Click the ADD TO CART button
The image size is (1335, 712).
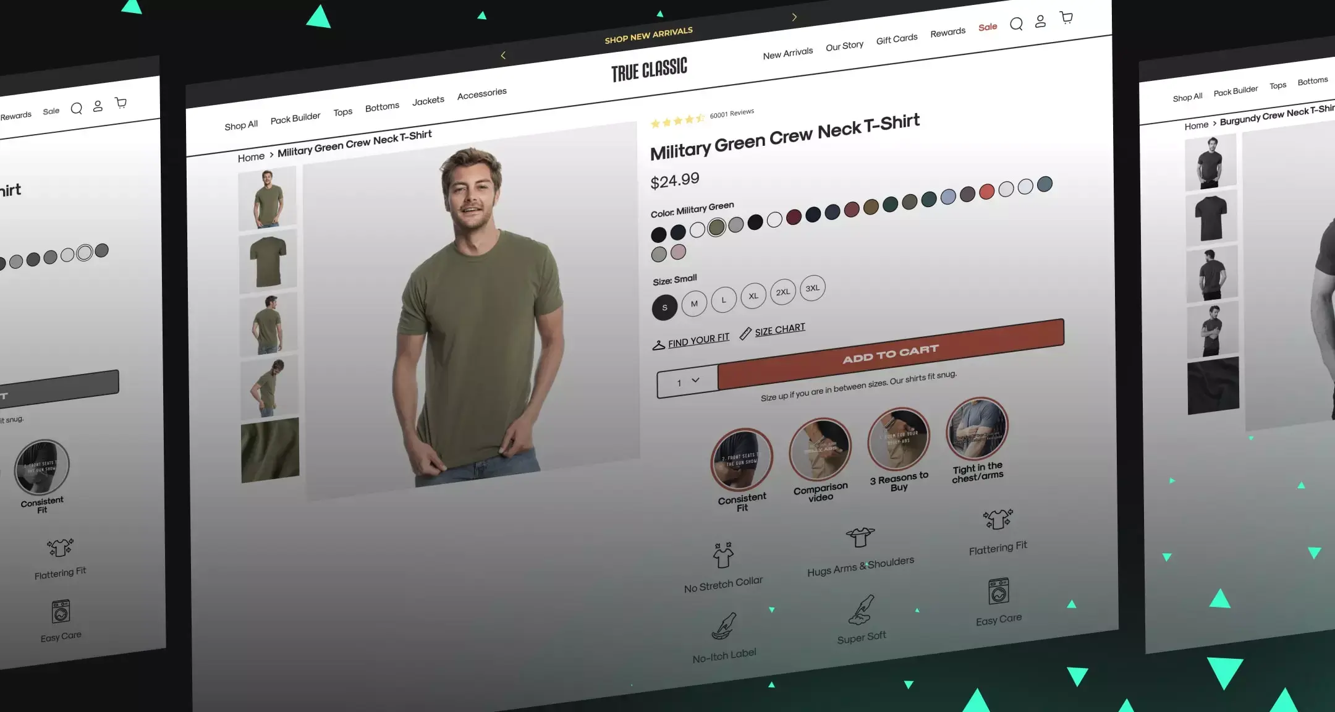coord(890,350)
